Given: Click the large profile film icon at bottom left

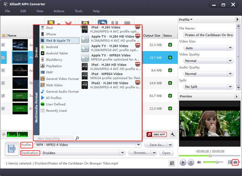Looking at the screenshot, I should (x=12, y=149).
